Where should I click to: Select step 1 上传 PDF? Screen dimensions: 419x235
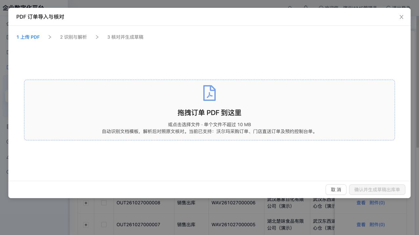coord(28,37)
